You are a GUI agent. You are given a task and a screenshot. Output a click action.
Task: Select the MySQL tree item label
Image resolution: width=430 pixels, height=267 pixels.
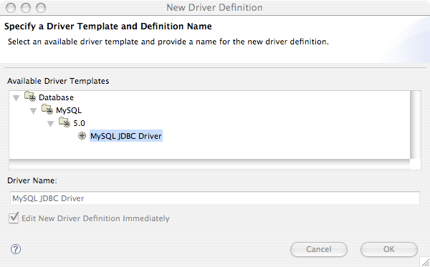coord(69,110)
